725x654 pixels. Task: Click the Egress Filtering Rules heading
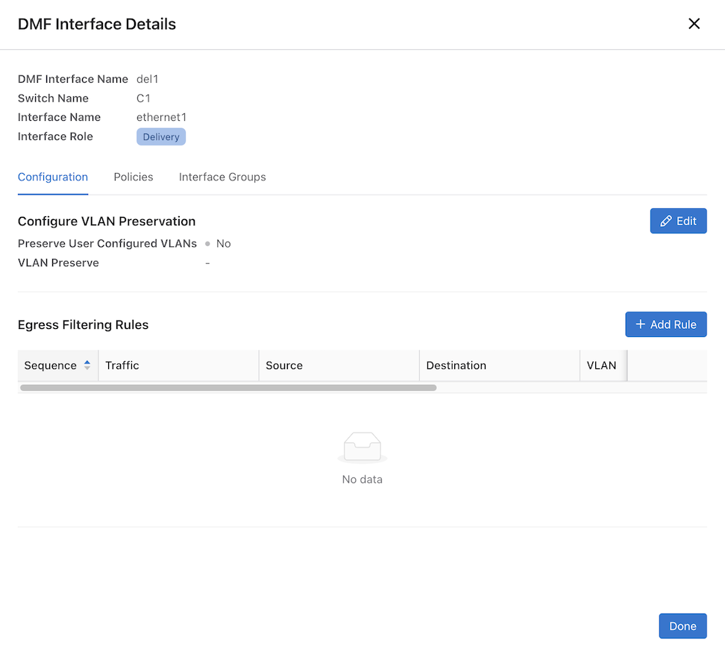click(83, 324)
